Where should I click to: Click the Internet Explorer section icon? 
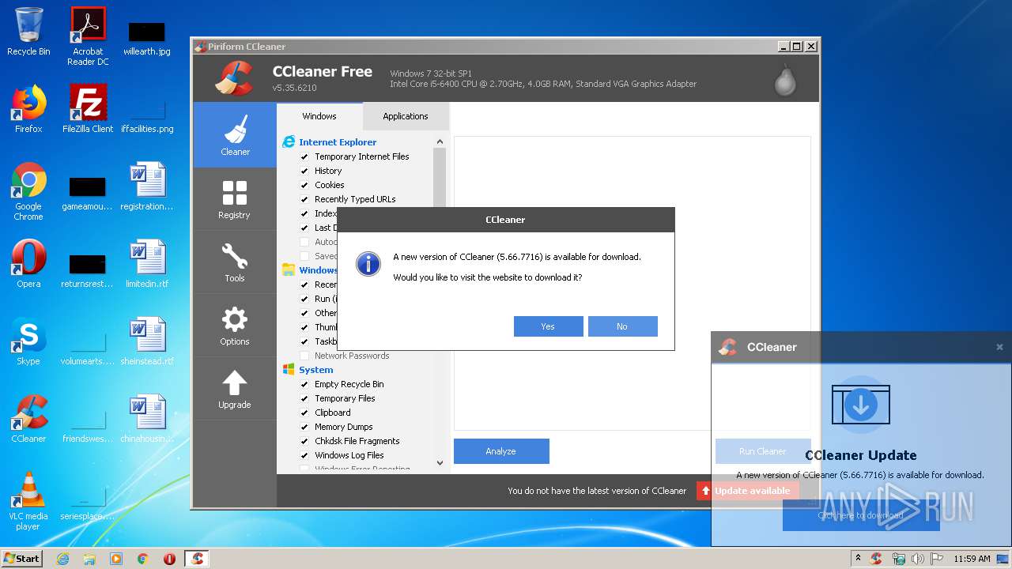coord(289,142)
